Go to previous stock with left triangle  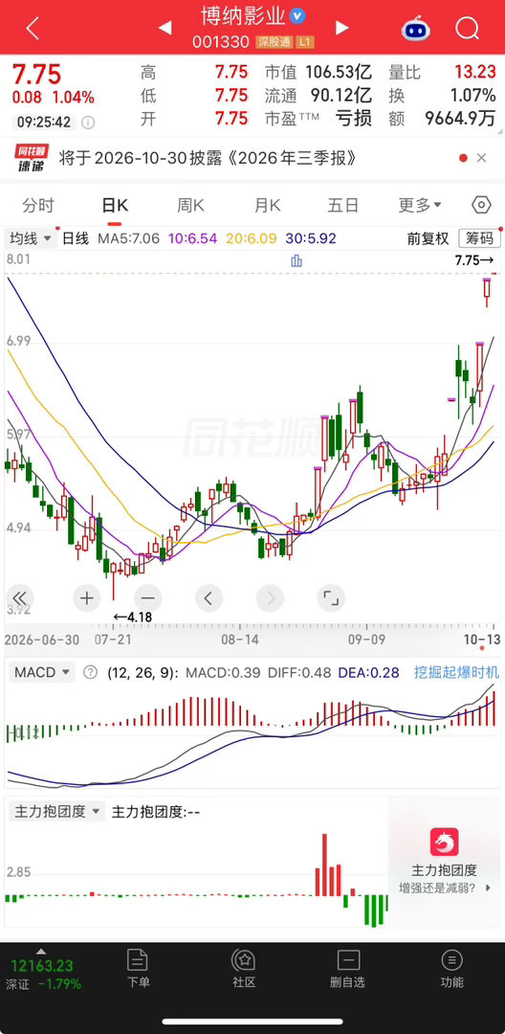[165, 28]
